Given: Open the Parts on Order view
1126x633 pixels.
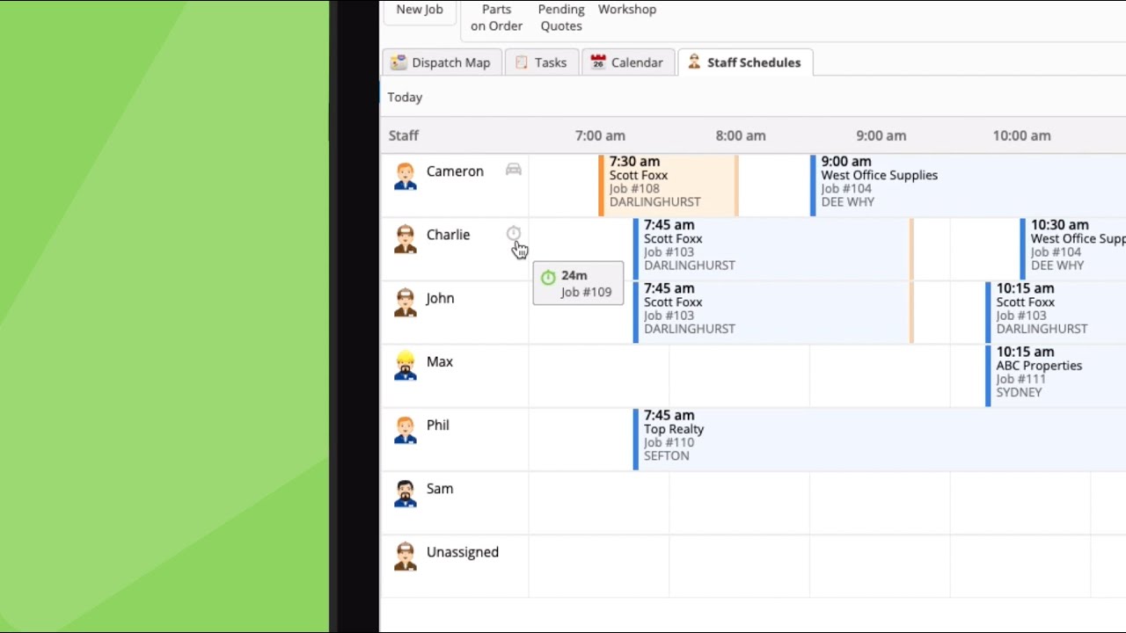Looking at the screenshot, I should pyautogui.click(x=496, y=18).
